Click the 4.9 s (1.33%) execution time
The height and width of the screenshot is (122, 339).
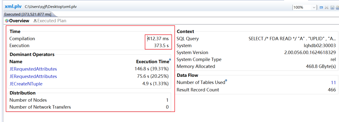point(155,84)
